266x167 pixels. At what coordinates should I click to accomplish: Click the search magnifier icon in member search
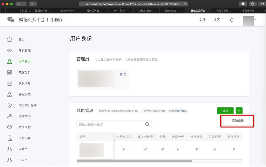(147, 124)
